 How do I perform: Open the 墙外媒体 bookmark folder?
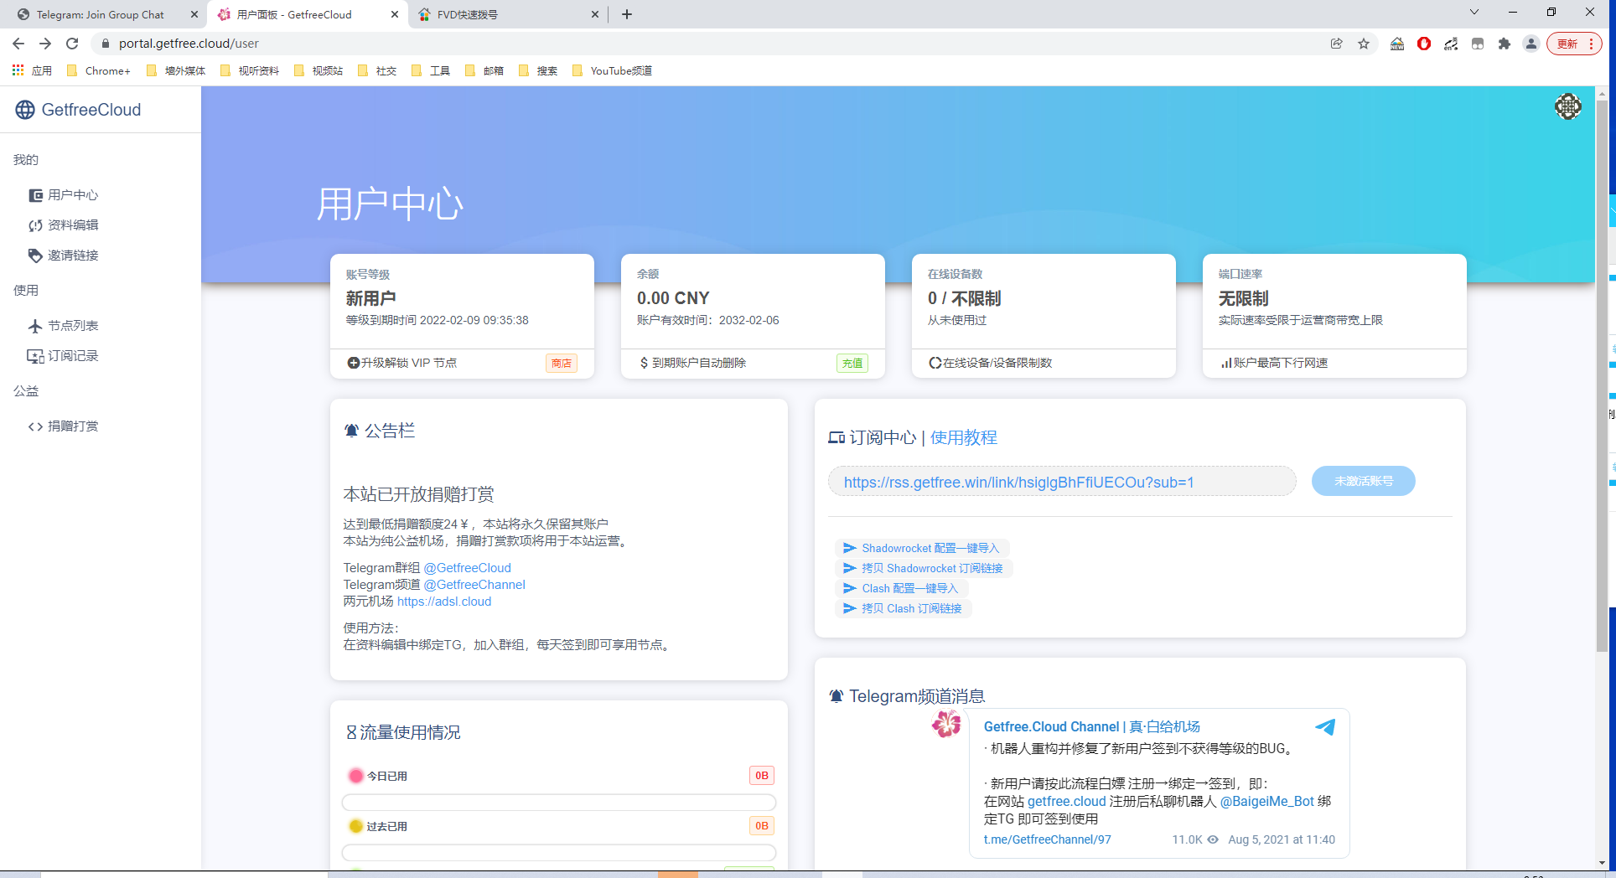pos(175,70)
